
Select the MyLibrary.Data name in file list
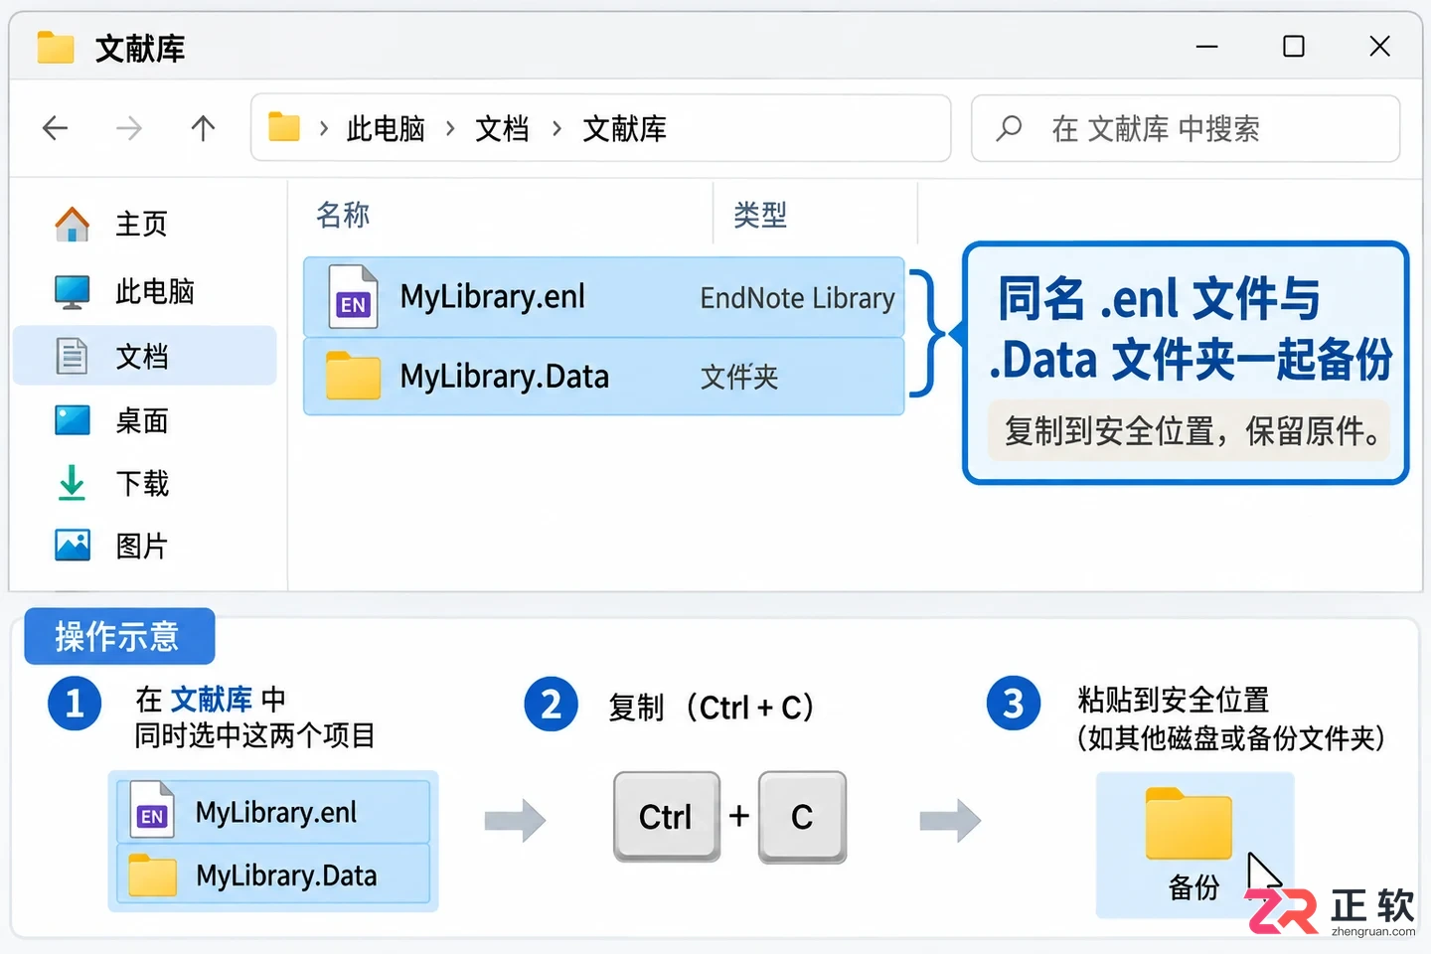(505, 377)
